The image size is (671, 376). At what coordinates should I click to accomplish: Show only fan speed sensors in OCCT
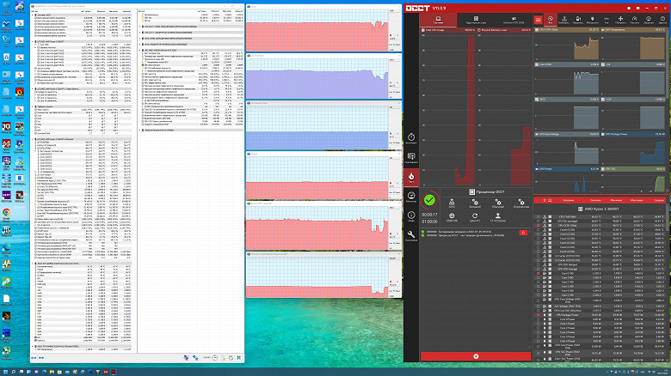click(620, 20)
